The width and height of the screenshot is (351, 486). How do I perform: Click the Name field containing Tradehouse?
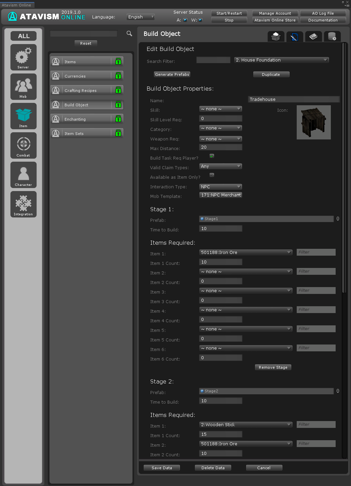click(x=294, y=99)
